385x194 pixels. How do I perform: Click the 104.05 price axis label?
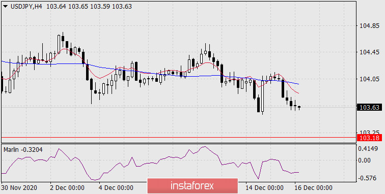pos(369,79)
